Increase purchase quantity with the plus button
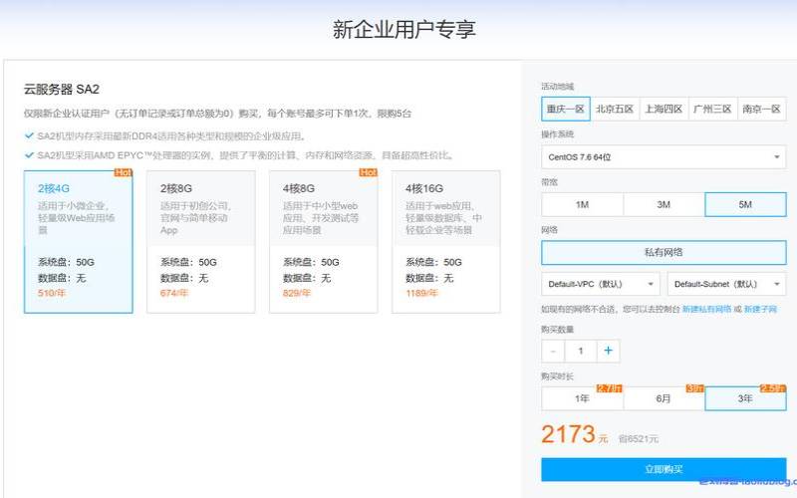Screen dimensions: 797x498 608,351
